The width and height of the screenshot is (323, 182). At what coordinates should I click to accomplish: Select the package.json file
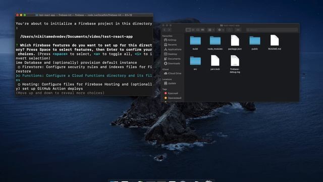coord(235,42)
